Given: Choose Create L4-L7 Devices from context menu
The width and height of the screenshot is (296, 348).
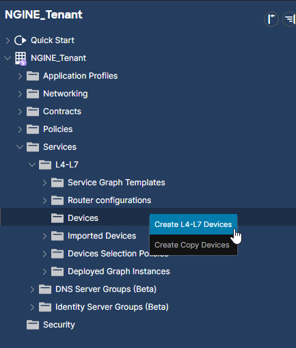Looking at the screenshot, I should coord(193,224).
